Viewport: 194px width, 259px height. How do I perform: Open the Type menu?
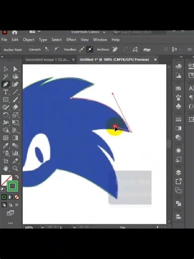43,40
